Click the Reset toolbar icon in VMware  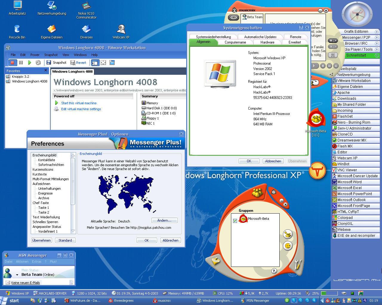pyautogui.click(x=38, y=63)
